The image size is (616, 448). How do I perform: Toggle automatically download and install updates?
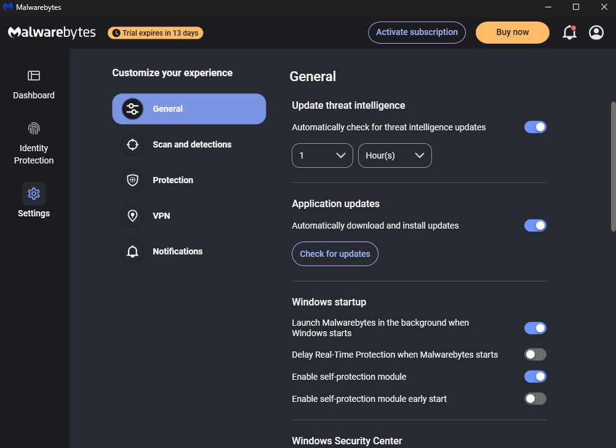point(535,226)
